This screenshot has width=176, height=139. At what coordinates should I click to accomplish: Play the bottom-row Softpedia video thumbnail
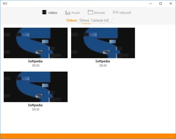click(36, 87)
